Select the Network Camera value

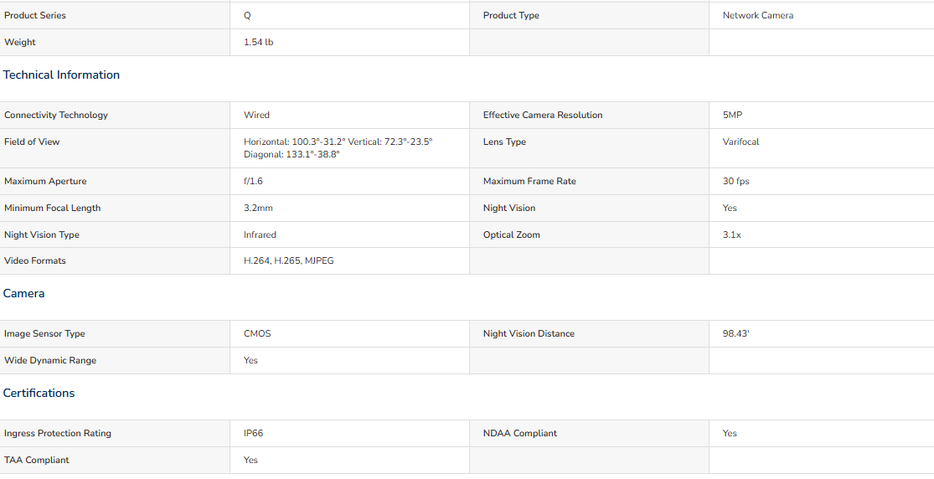(758, 15)
